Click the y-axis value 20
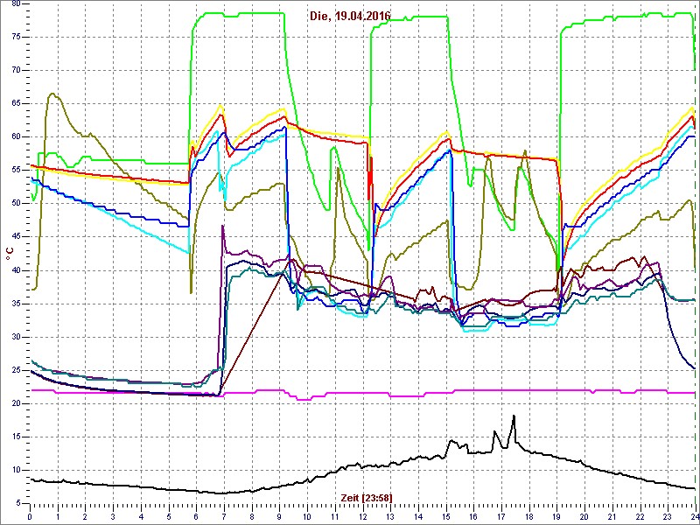Screen dimensions: 700x525 (16, 404)
